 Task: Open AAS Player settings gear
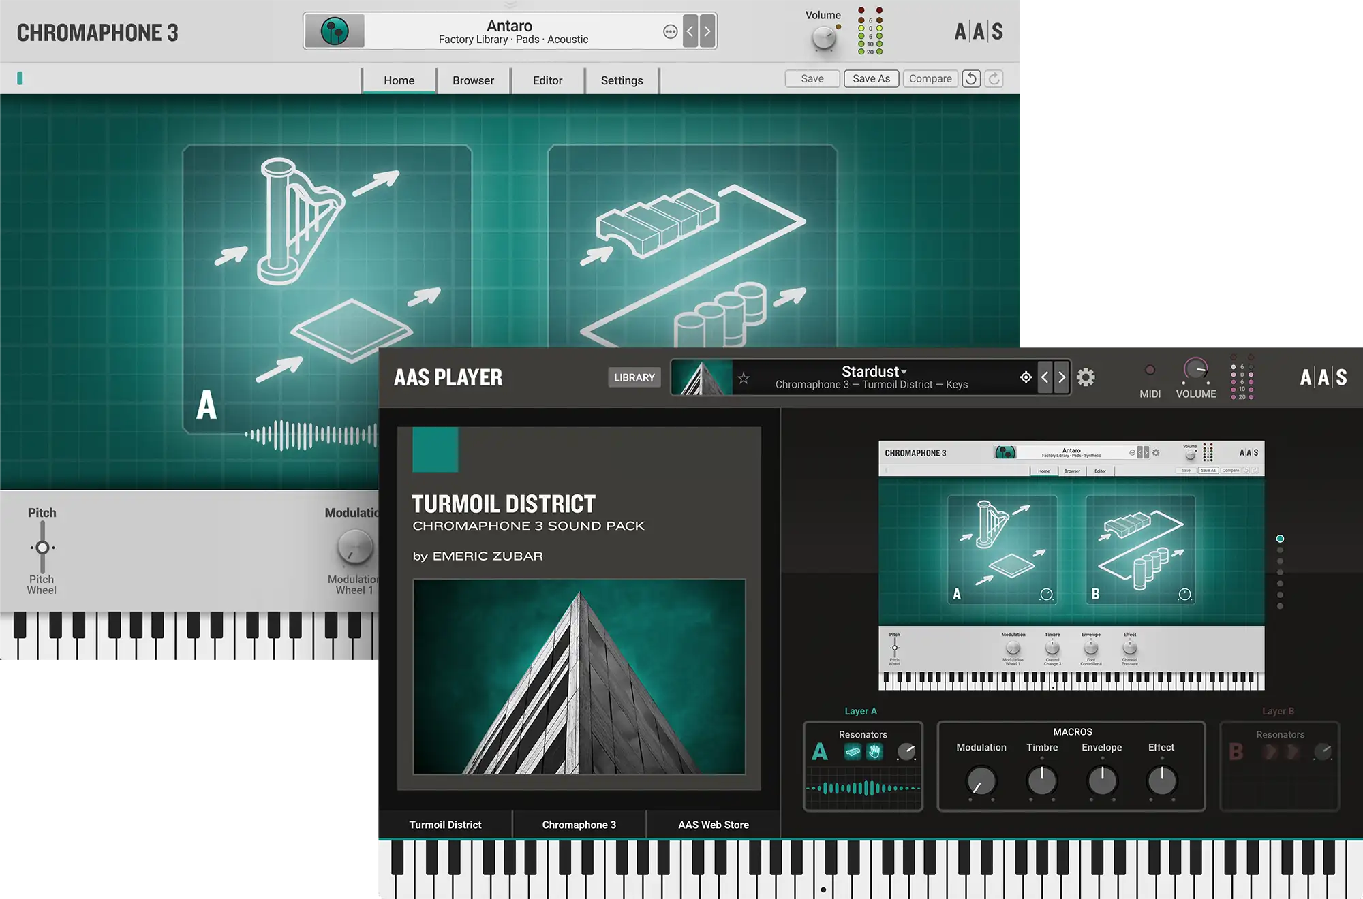(x=1086, y=377)
